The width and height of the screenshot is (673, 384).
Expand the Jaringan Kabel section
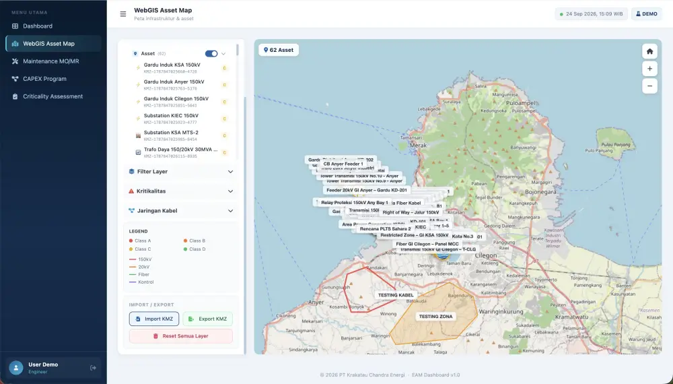[180, 211]
